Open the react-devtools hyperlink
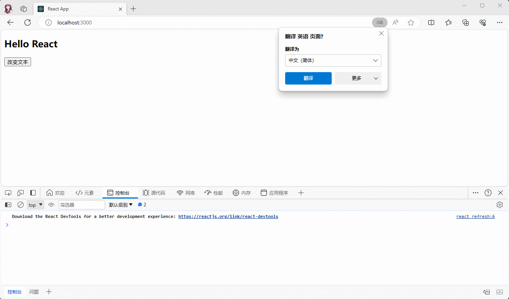The width and height of the screenshot is (509, 299). 228,216
